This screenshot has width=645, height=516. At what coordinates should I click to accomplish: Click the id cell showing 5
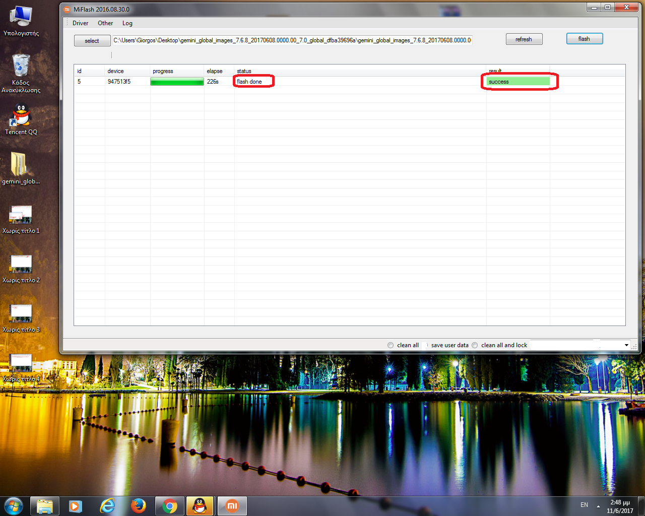(90, 82)
